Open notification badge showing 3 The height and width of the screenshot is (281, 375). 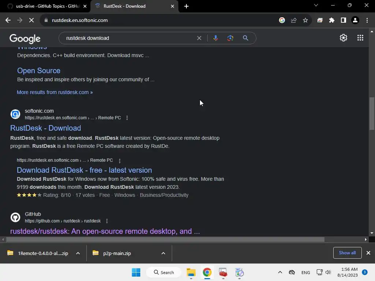coord(365,272)
